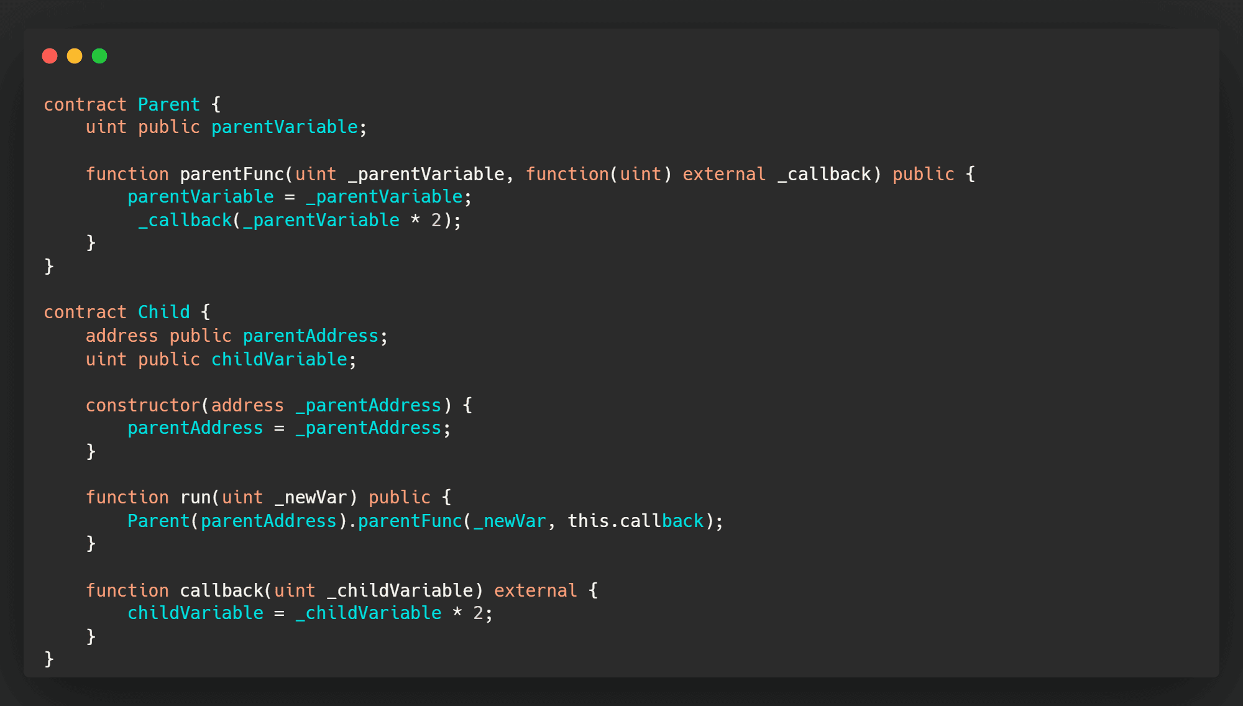
Task: Click the 'parentFunc' function definition name
Action: pyautogui.click(x=231, y=175)
